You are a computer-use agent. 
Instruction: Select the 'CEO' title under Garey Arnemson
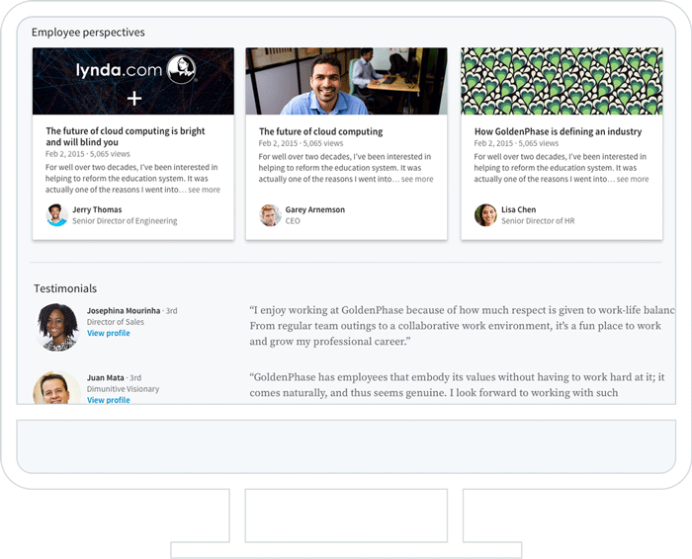[x=293, y=221]
